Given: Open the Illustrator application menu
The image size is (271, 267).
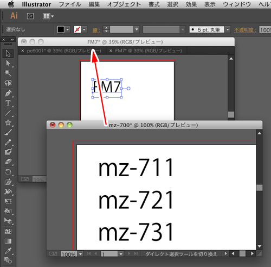Looking at the screenshot, I should 36,4.
